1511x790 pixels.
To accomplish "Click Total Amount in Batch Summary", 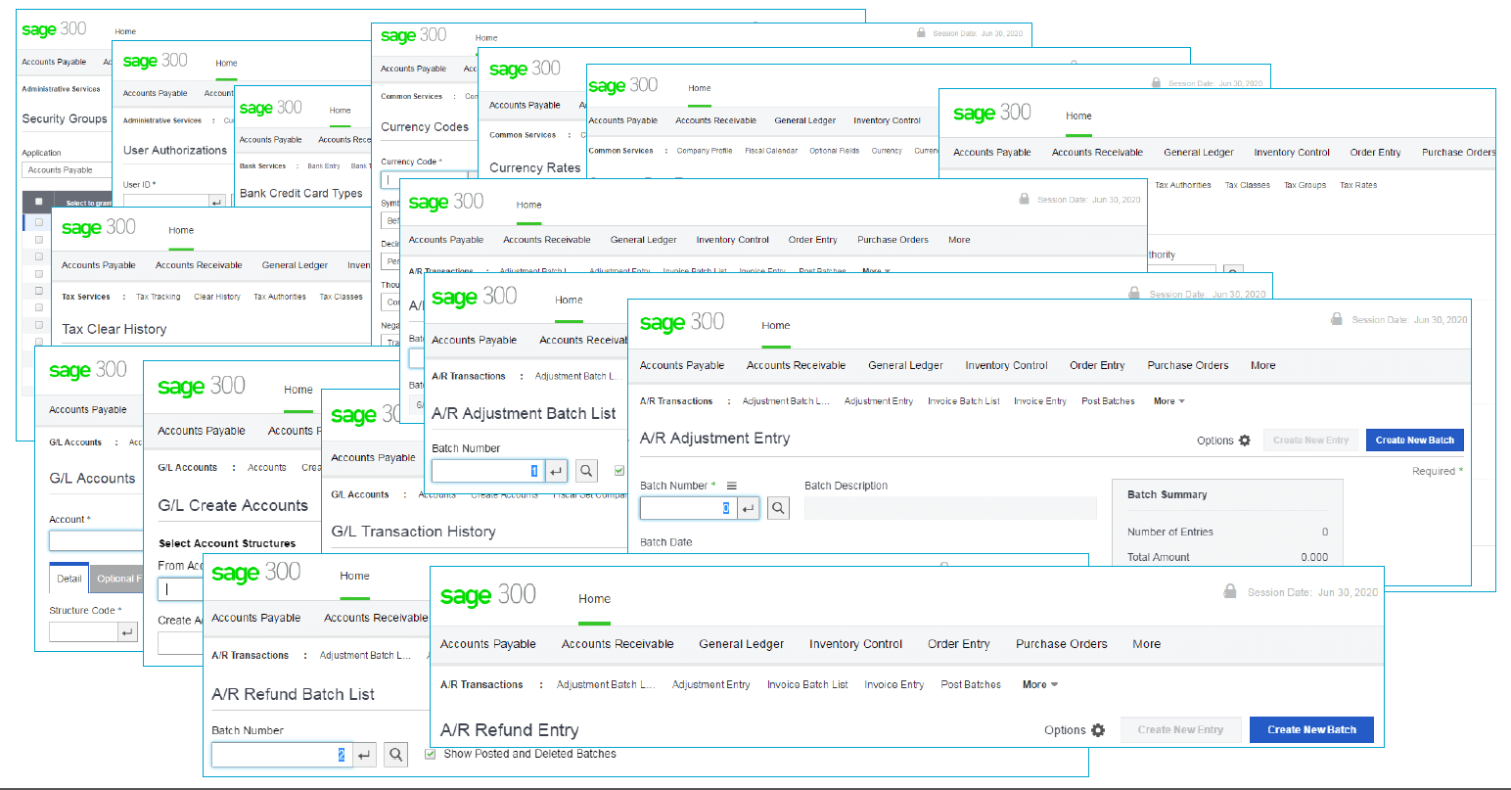I will (1158, 557).
